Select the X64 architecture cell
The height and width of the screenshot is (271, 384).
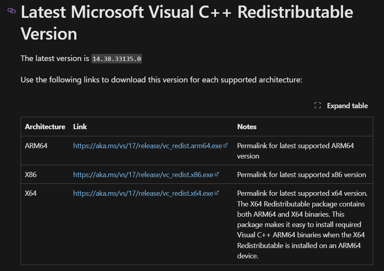[x=31, y=193]
